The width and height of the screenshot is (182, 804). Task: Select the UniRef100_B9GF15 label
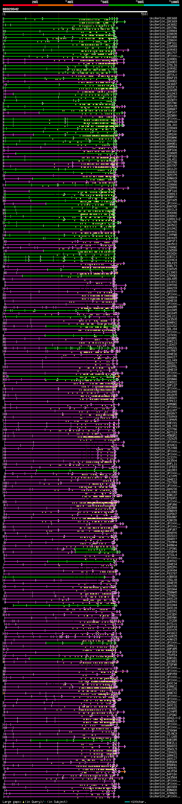pyautogui.click(x=163, y=78)
